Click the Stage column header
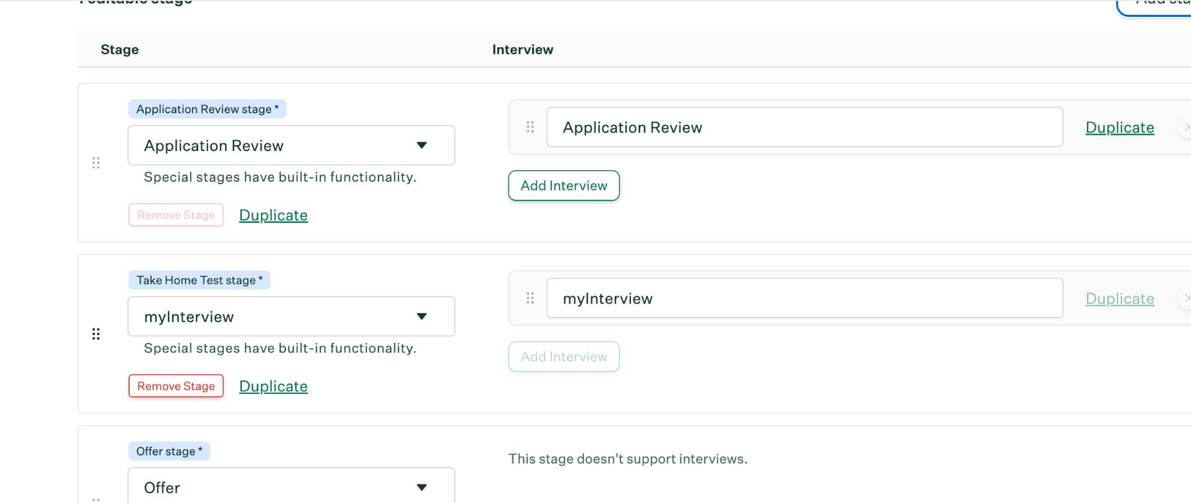Viewport: 1191px width, 503px height. click(120, 49)
